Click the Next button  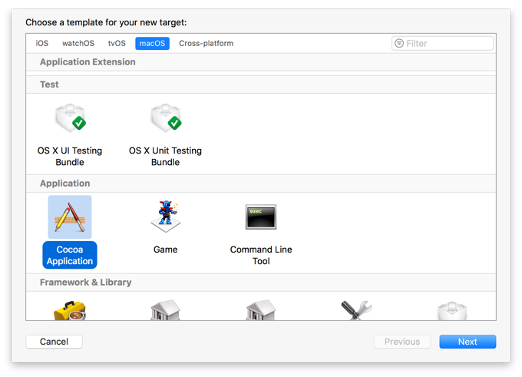[x=467, y=342]
